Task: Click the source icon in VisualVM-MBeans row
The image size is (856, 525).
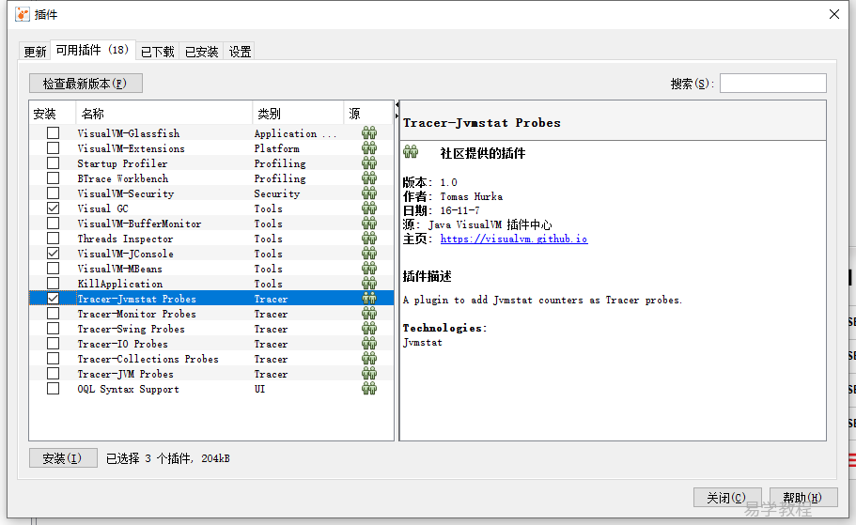Action: click(x=369, y=268)
